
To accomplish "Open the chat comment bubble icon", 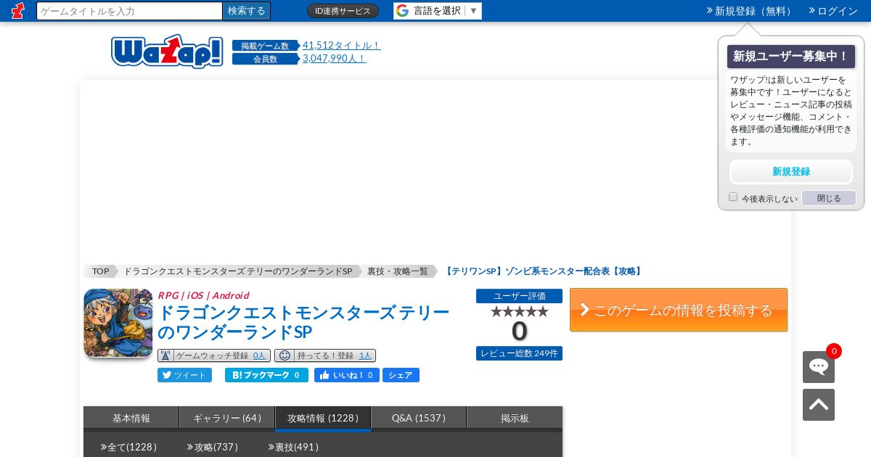I will 819,367.
